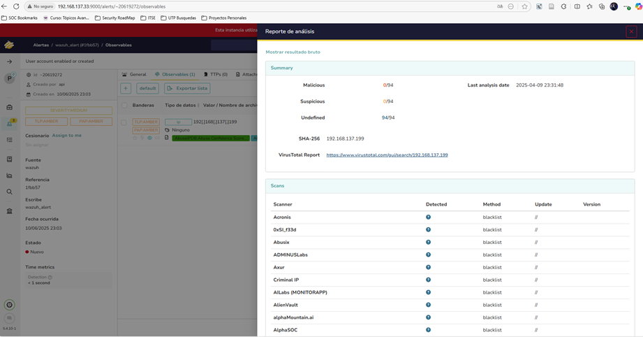The width and height of the screenshot is (643, 337).
Task: Click the 0xSI_f33d detected status icon
Action: point(428,229)
